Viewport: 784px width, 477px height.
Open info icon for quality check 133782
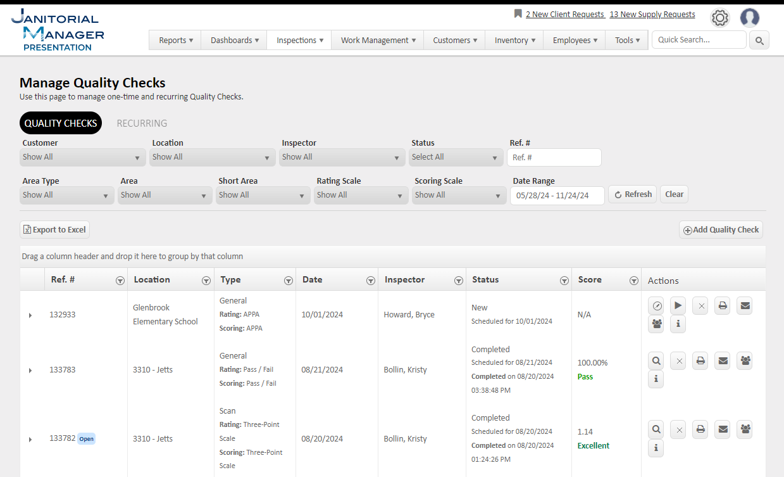(656, 448)
